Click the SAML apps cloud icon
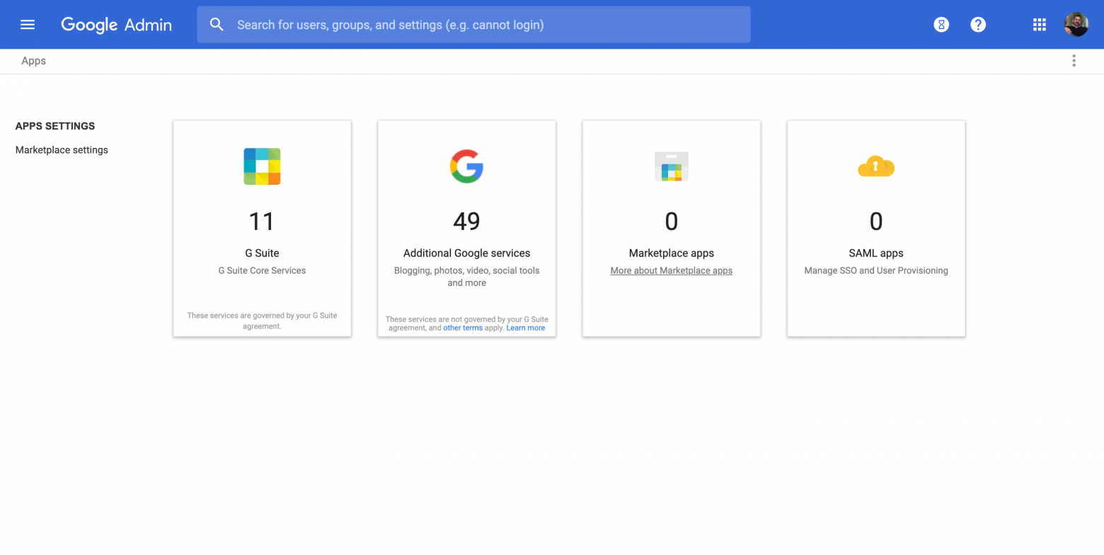This screenshot has height=555, width=1104. tap(875, 166)
